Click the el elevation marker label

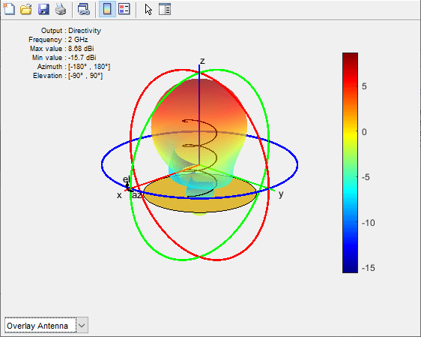[126, 179]
